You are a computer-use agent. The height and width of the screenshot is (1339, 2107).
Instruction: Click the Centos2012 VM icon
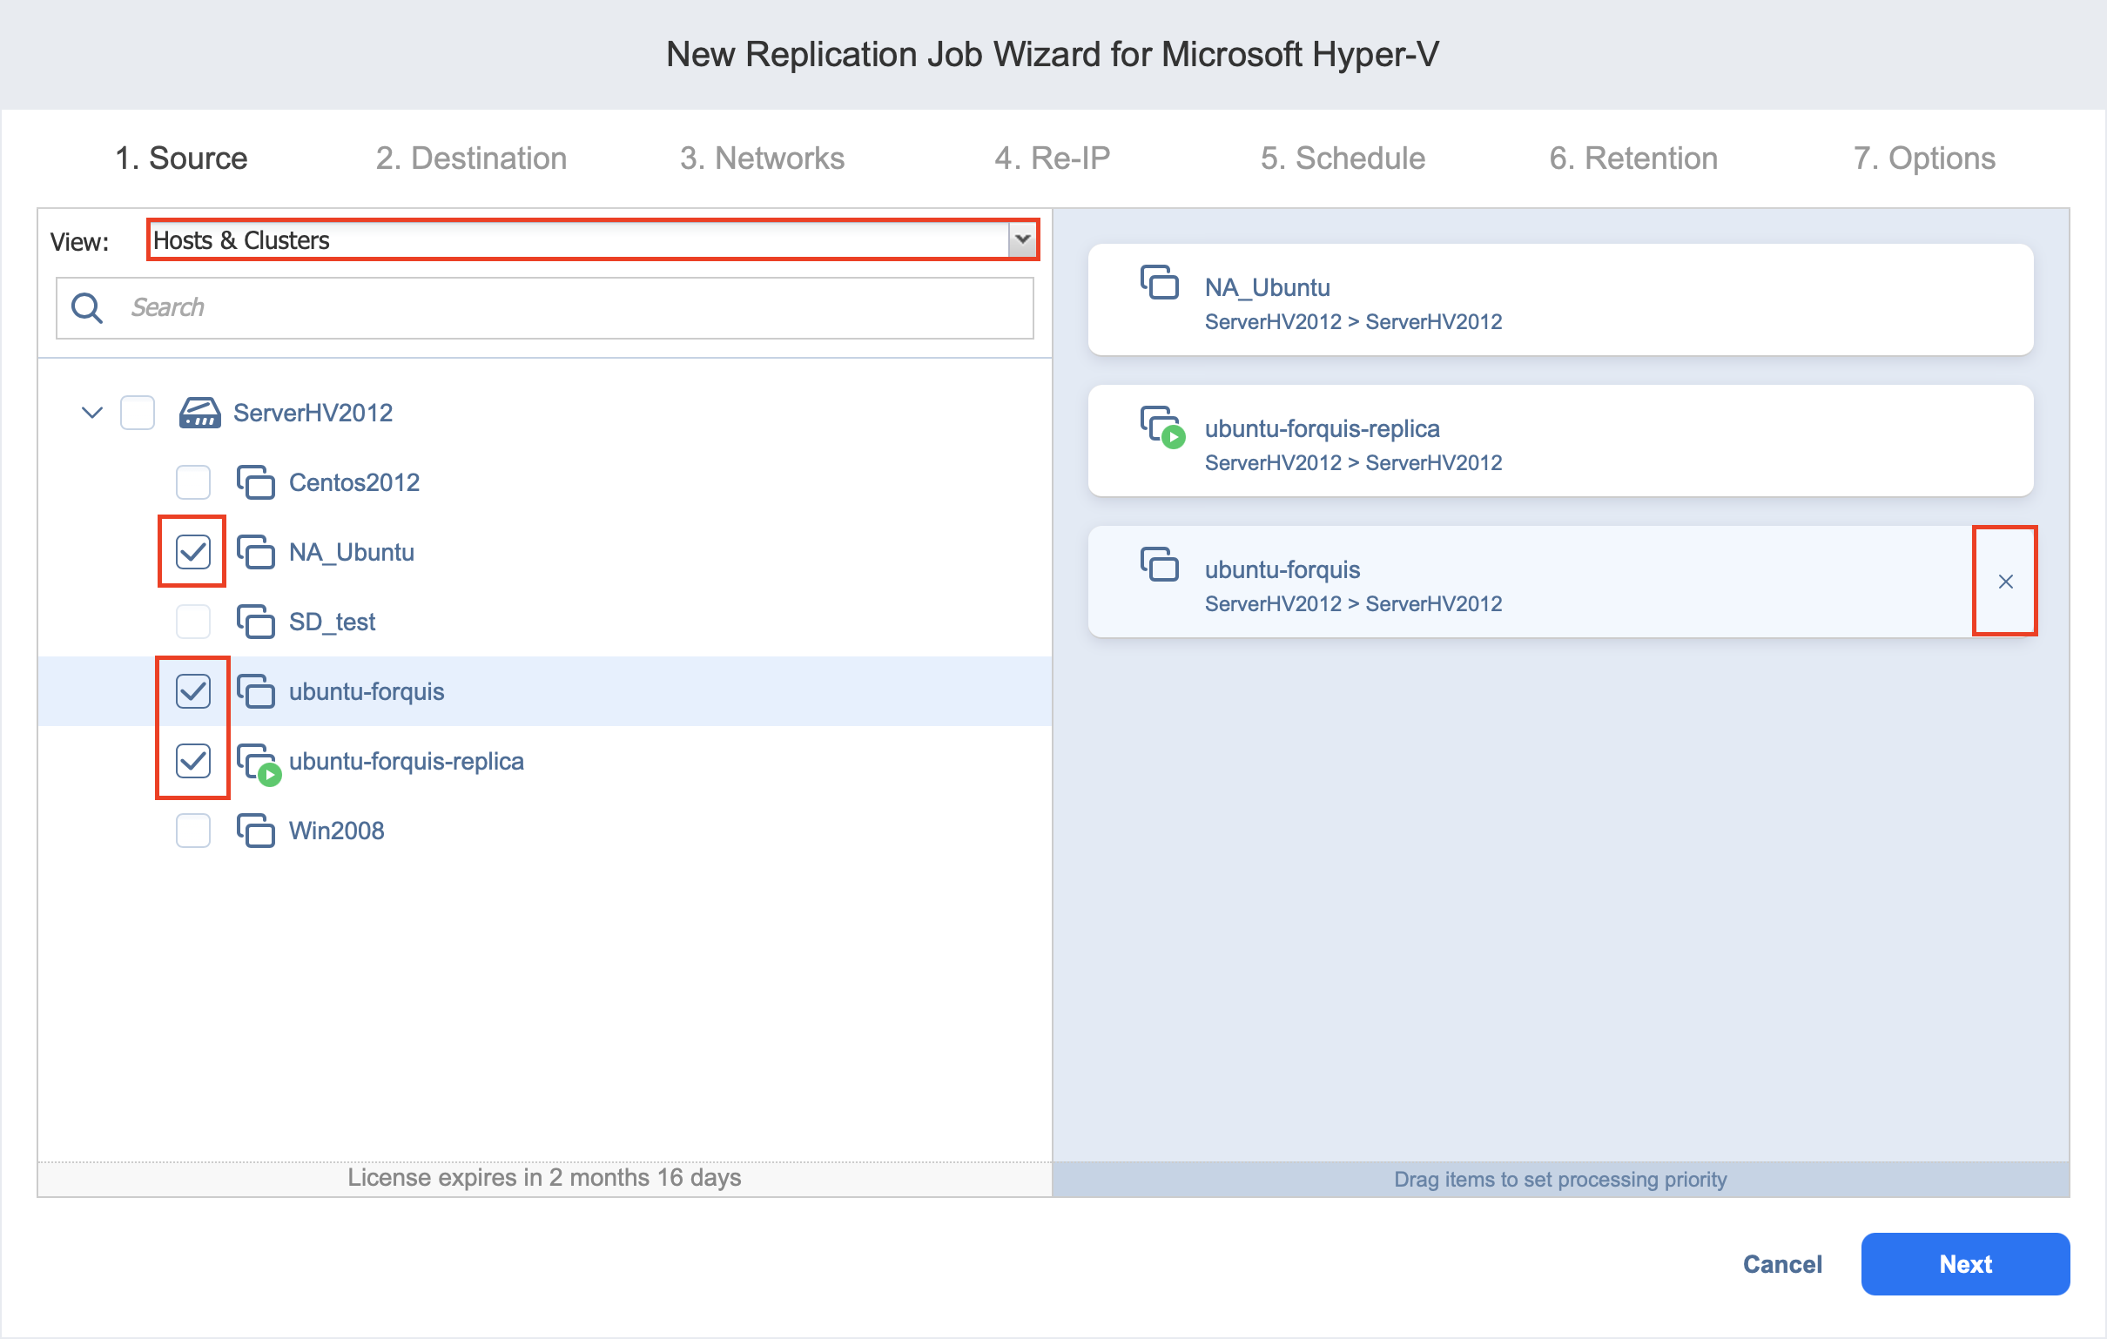coord(255,482)
